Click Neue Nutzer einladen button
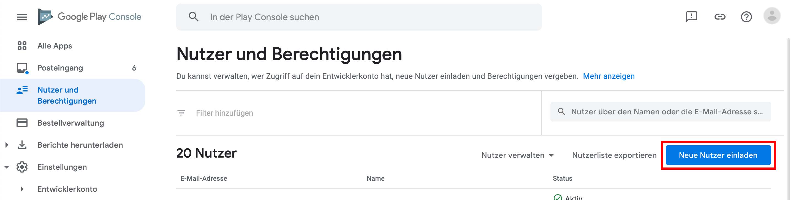This screenshot has height=200, width=793. (718, 155)
